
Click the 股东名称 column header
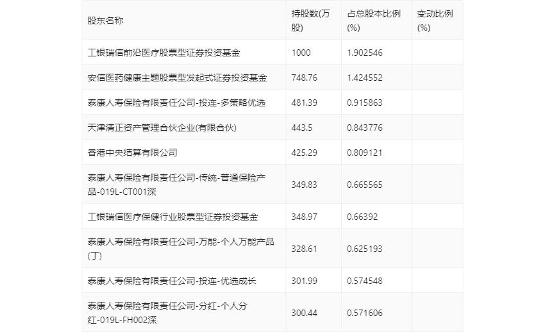105,21
